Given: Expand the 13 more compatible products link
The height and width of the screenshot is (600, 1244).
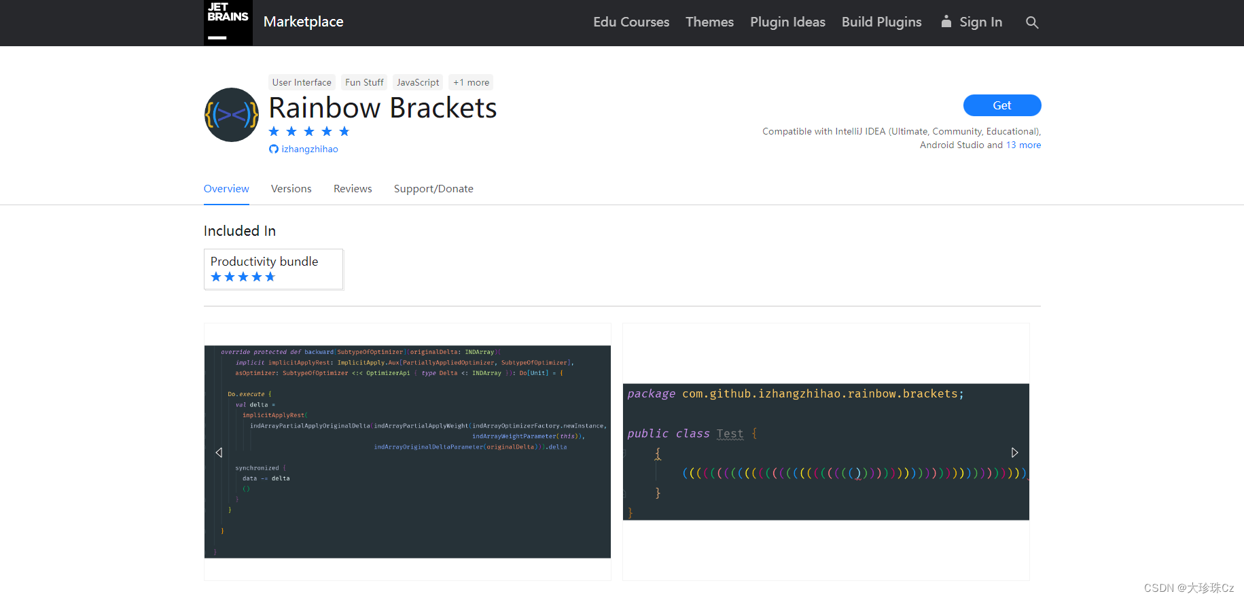Looking at the screenshot, I should 1023,145.
